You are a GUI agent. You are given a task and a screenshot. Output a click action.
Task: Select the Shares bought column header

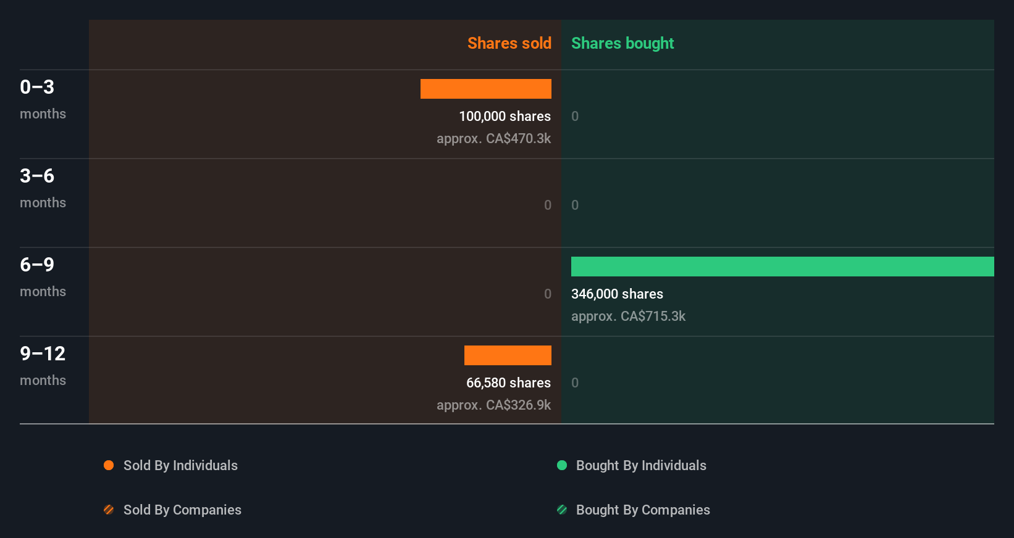pos(622,43)
